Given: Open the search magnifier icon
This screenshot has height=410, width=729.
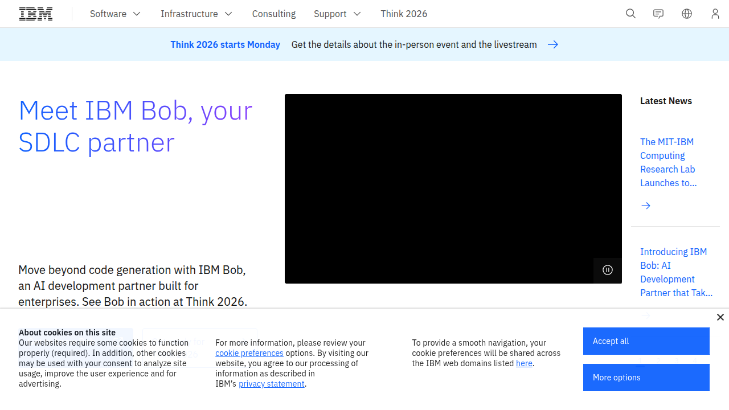Looking at the screenshot, I should 630,14.
